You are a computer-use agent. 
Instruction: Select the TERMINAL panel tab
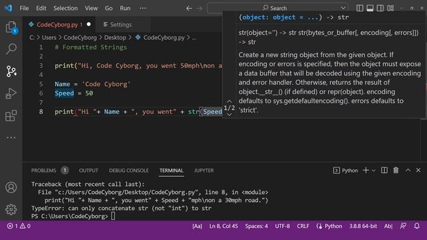tap(171, 171)
